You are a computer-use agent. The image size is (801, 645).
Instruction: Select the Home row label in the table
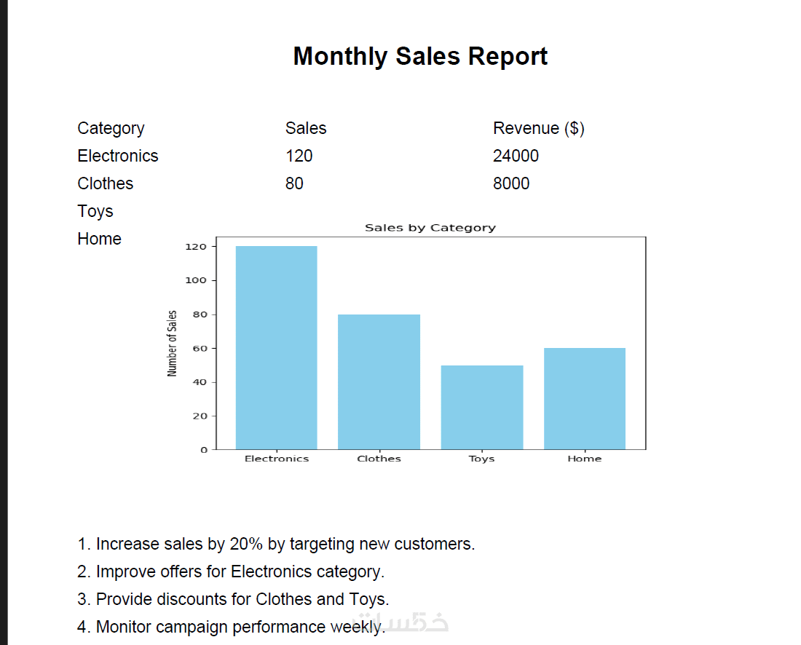tap(99, 239)
